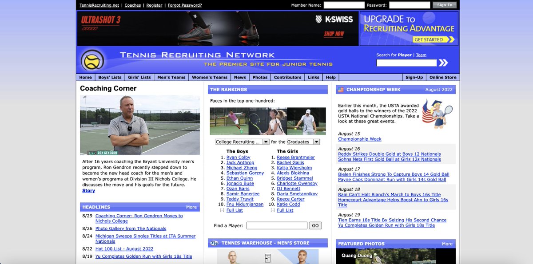The image size is (533, 264).
Task: Open Reddy Strikes Double Gold article
Action: [390, 154]
